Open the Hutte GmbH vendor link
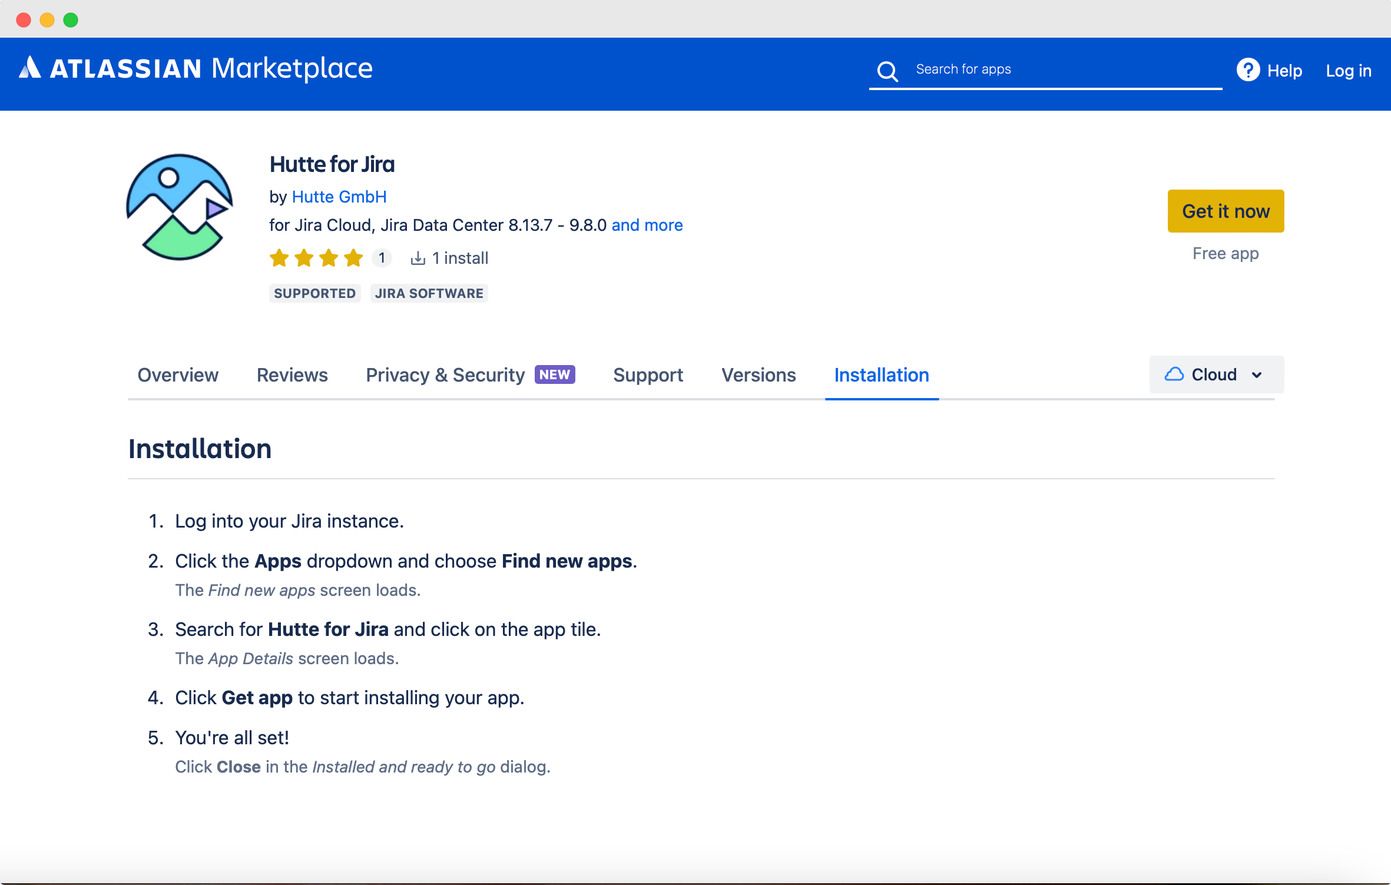The height and width of the screenshot is (885, 1391). click(339, 197)
